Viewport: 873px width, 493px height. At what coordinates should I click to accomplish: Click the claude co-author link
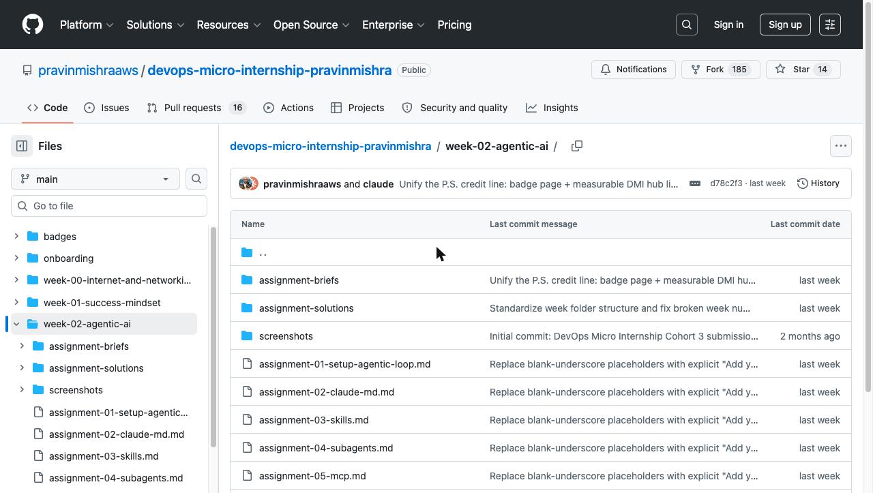[378, 184]
